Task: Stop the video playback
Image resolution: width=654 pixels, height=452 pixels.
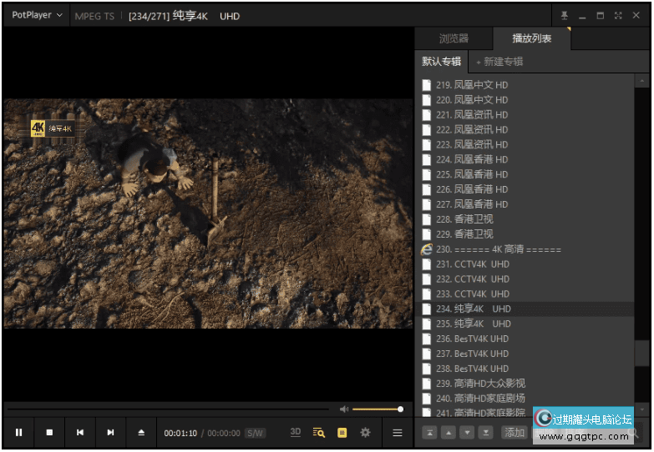Action: click(49, 433)
